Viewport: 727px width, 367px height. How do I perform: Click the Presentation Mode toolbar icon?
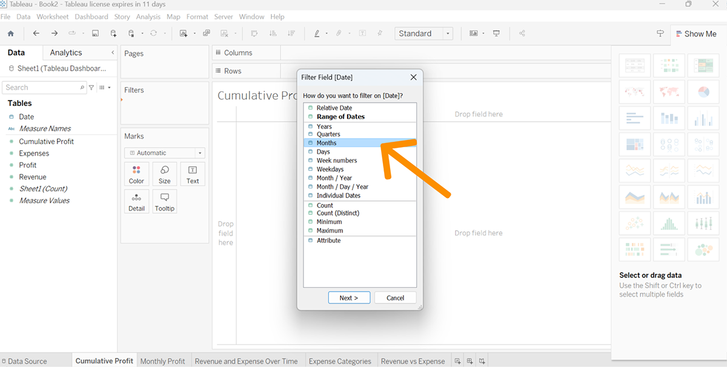pyautogui.click(x=496, y=34)
